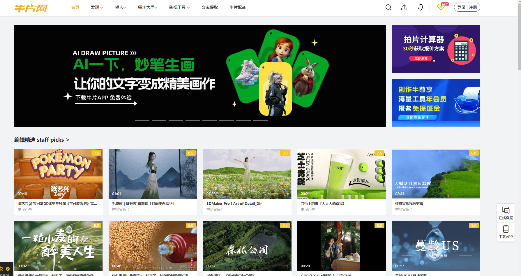Open 编辑精选 staff picks link
The width and height of the screenshot is (521, 276).
42,140
